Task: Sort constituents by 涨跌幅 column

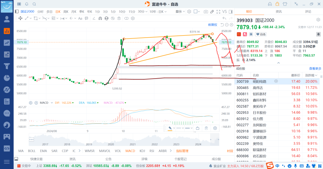Action: click(311, 75)
